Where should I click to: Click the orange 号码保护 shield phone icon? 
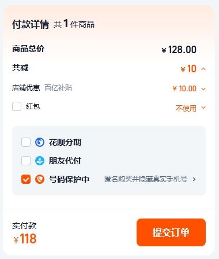point(40,179)
